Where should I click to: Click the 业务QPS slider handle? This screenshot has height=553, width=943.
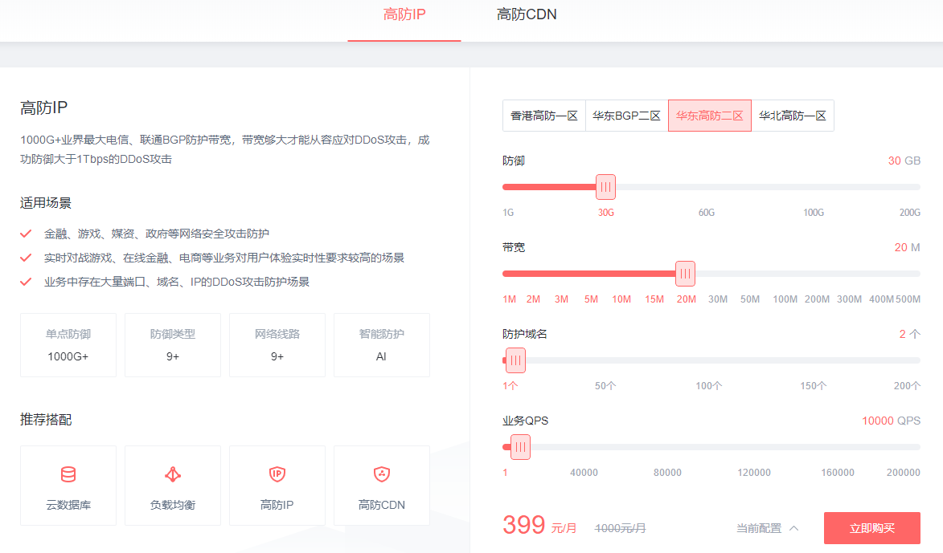(520, 446)
